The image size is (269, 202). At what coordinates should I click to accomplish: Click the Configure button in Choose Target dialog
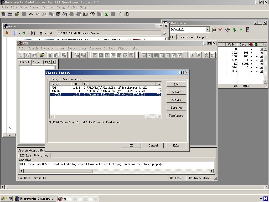(176, 116)
